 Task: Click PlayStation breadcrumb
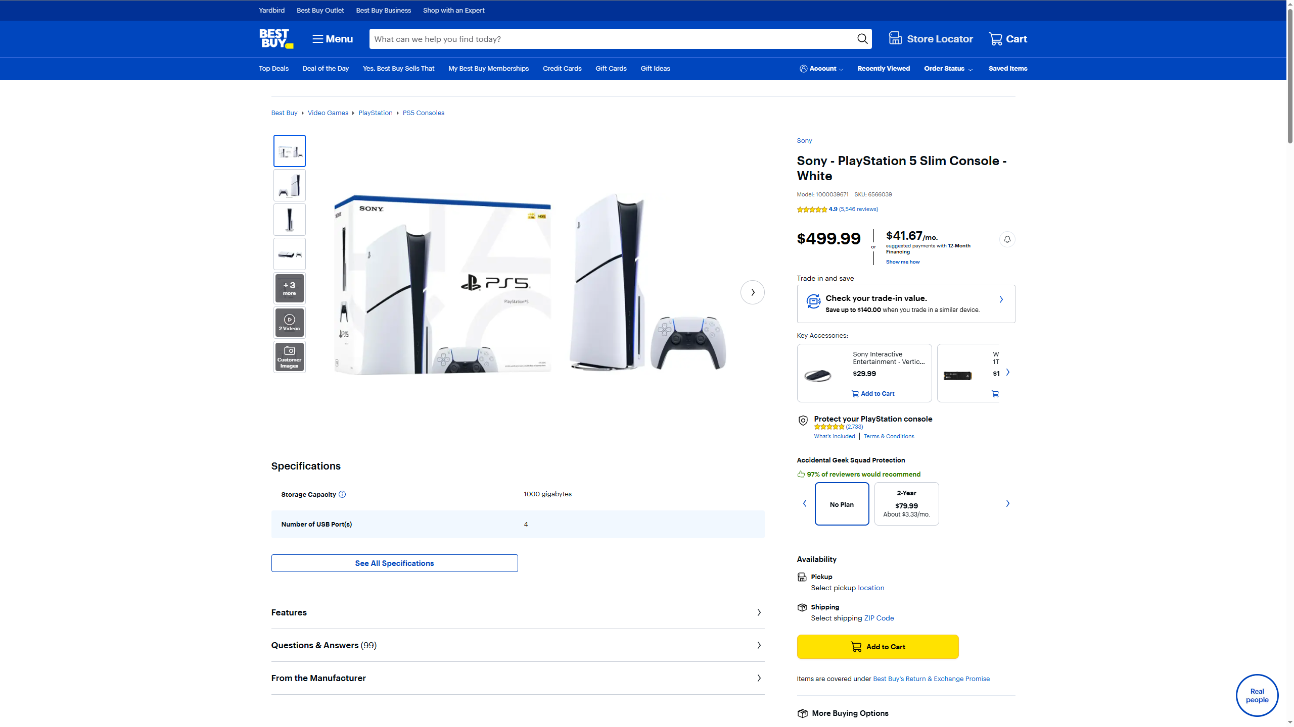(x=375, y=113)
